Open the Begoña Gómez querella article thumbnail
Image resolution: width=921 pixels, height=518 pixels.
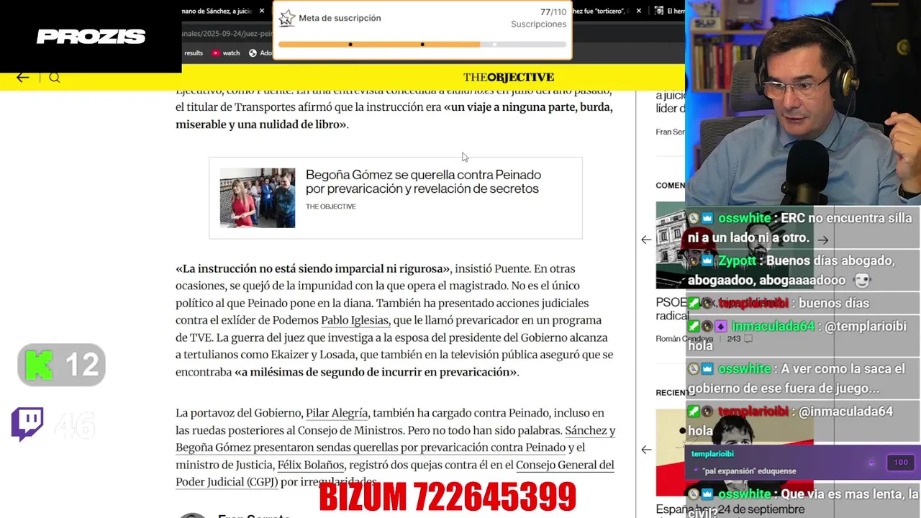pyautogui.click(x=258, y=198)
